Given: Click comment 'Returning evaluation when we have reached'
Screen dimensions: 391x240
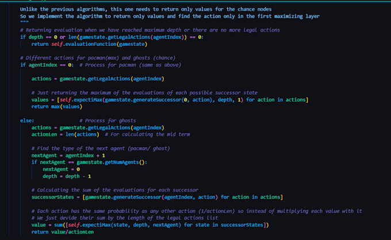Looking at the screenshot, I should click(150, 30).
